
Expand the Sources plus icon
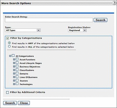coord(14,81)
